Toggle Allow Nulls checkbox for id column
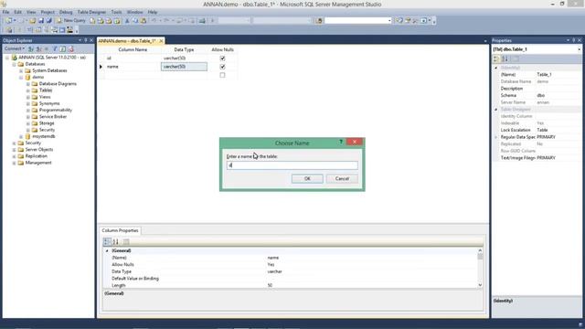Screen dimensions: 585x329 click(222, 58)
